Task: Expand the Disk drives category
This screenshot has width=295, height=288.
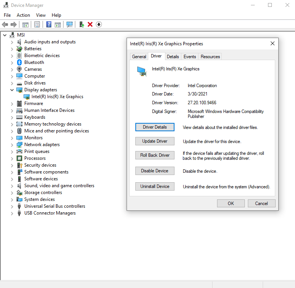Action: point(12,83)
